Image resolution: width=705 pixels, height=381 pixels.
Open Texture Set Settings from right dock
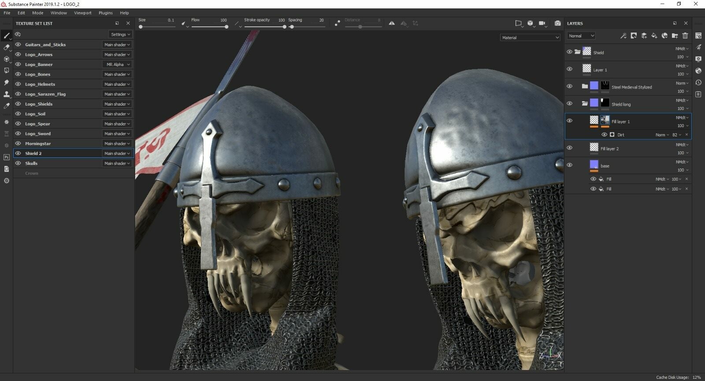tap(698, 36)
